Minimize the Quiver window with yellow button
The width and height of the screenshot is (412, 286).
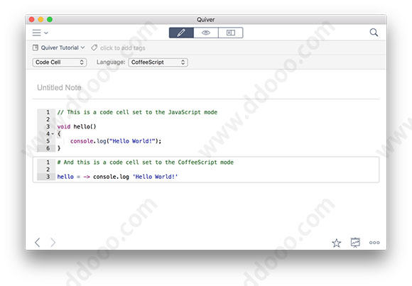tap(40, 19)
